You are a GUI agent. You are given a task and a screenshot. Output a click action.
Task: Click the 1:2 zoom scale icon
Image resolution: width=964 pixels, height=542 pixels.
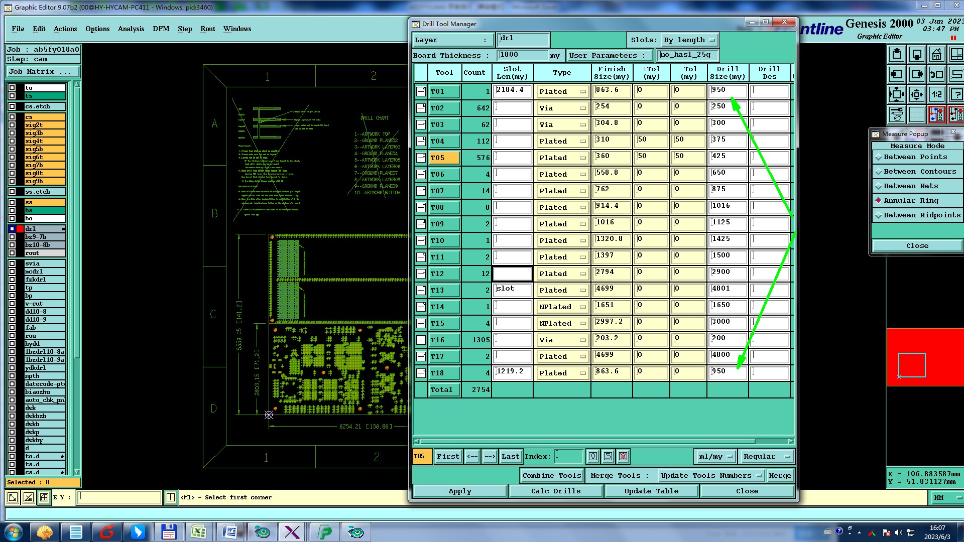point(936,94)
